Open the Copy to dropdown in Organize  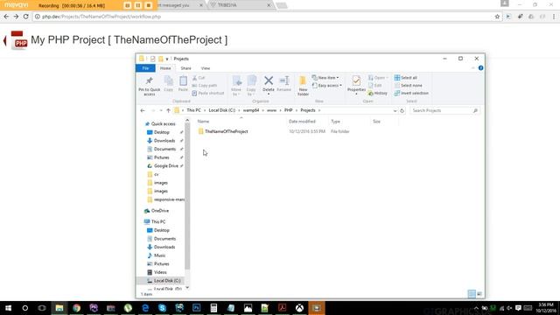pos(251,86)
